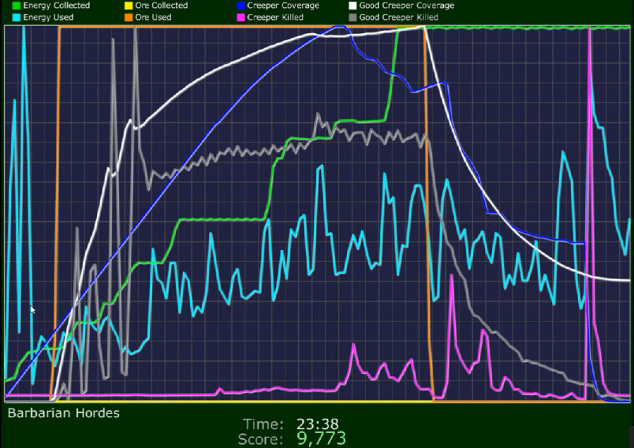Click the cyan Energy Used legend swatch
Viewport: 634px width, 448px height.
point(16,18)
